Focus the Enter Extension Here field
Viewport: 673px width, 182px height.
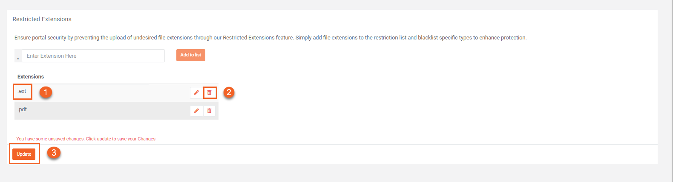[x=93, y=56]
